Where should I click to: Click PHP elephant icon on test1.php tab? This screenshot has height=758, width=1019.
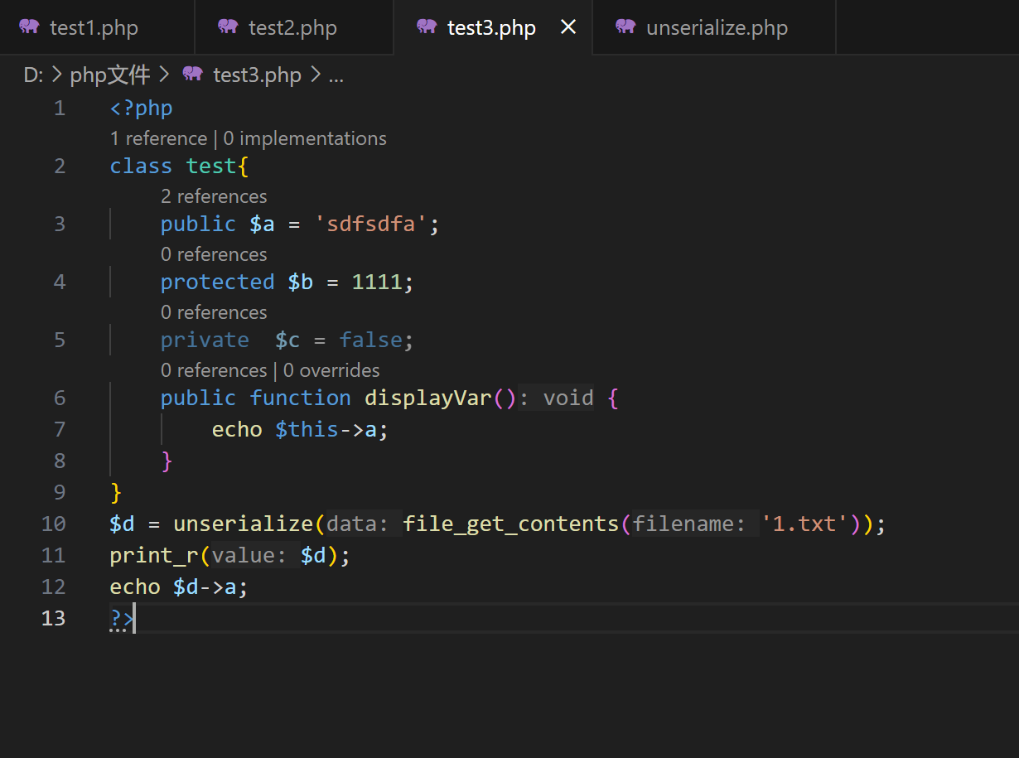29,27
